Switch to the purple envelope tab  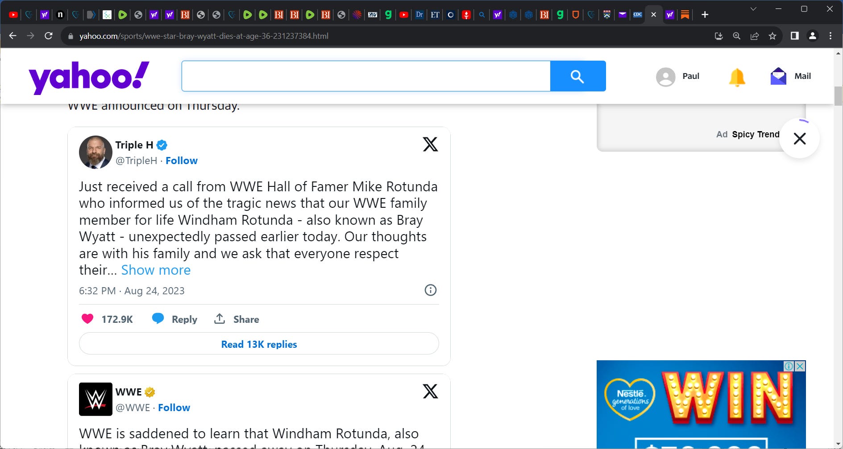click(x=623, y=15)
